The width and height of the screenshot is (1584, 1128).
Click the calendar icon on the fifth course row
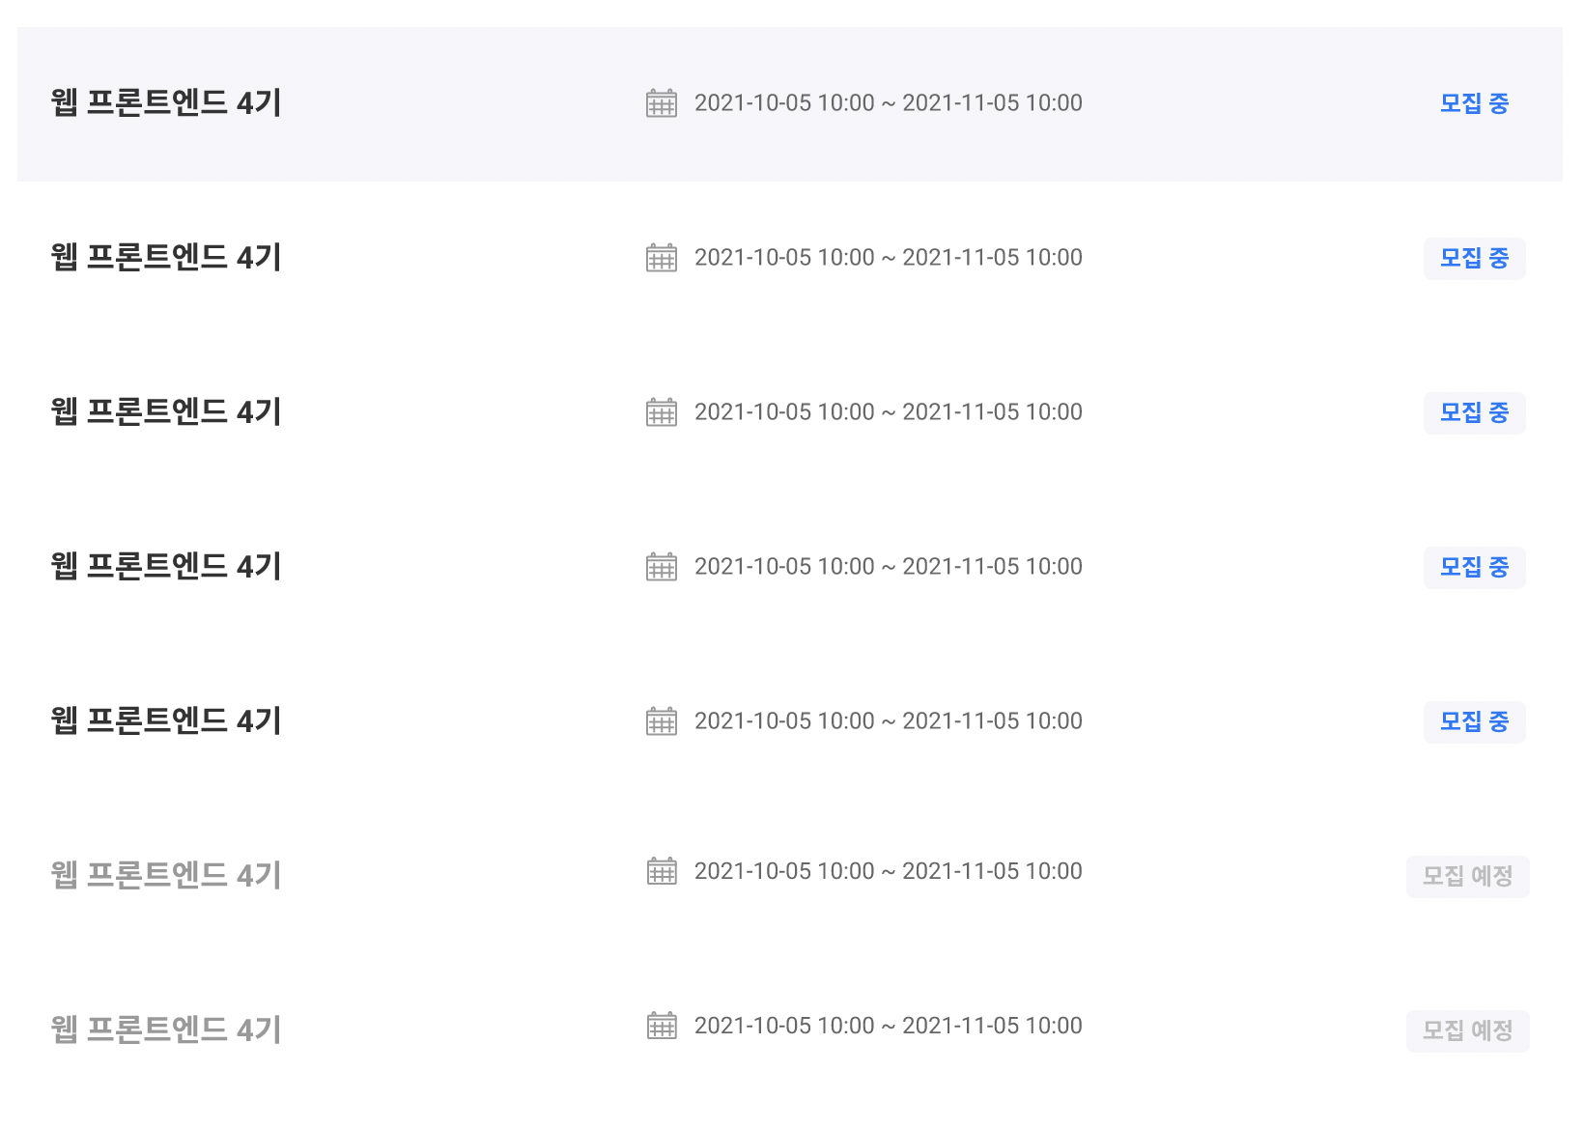coord(661,721)
